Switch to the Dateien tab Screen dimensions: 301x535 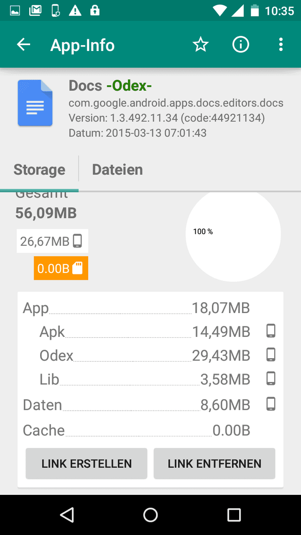pyautogui.click(x=117, y=169)
